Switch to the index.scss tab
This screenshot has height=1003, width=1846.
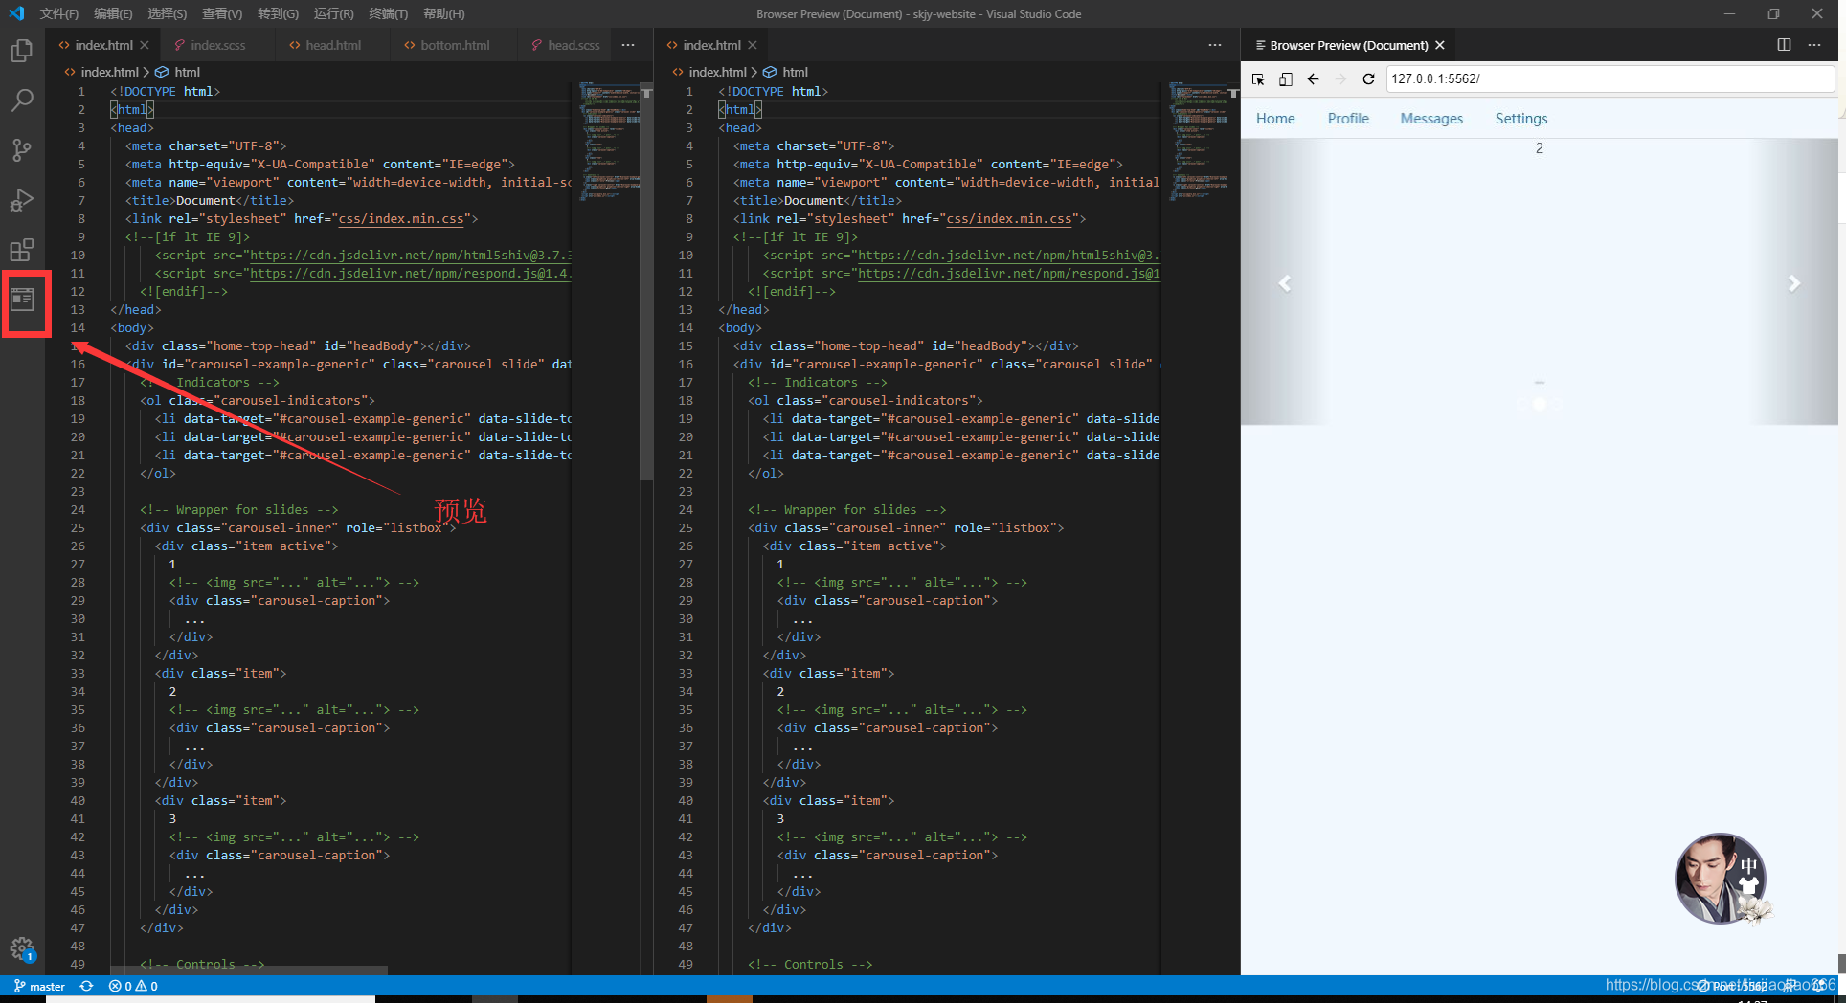click(x=216, y=45)
